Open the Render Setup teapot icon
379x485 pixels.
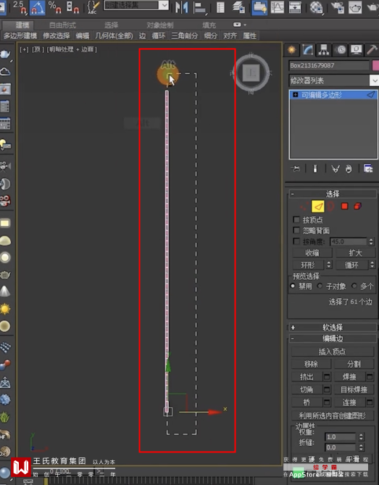click(338, 7)
